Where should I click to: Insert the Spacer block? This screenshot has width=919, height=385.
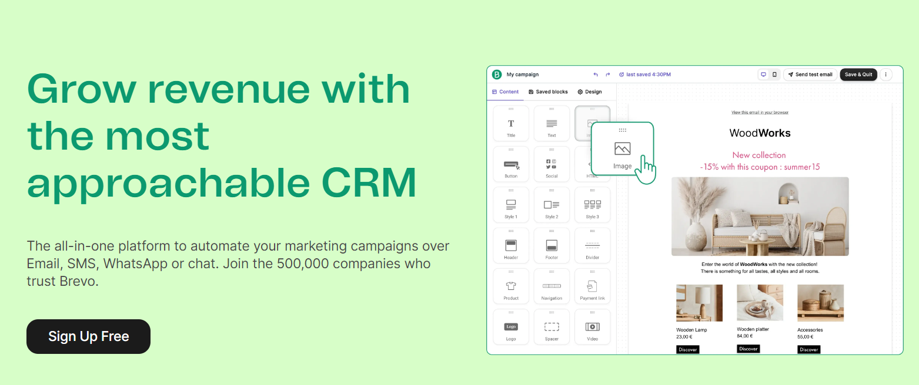552,327
